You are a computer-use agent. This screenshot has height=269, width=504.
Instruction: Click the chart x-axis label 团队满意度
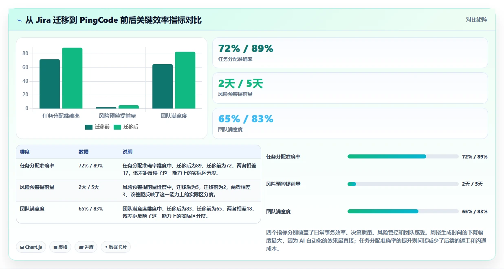[x=174, y=116]
